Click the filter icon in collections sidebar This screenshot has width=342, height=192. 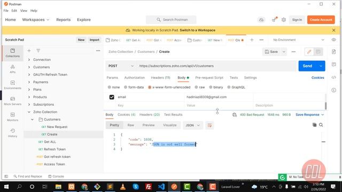(38, 51)
